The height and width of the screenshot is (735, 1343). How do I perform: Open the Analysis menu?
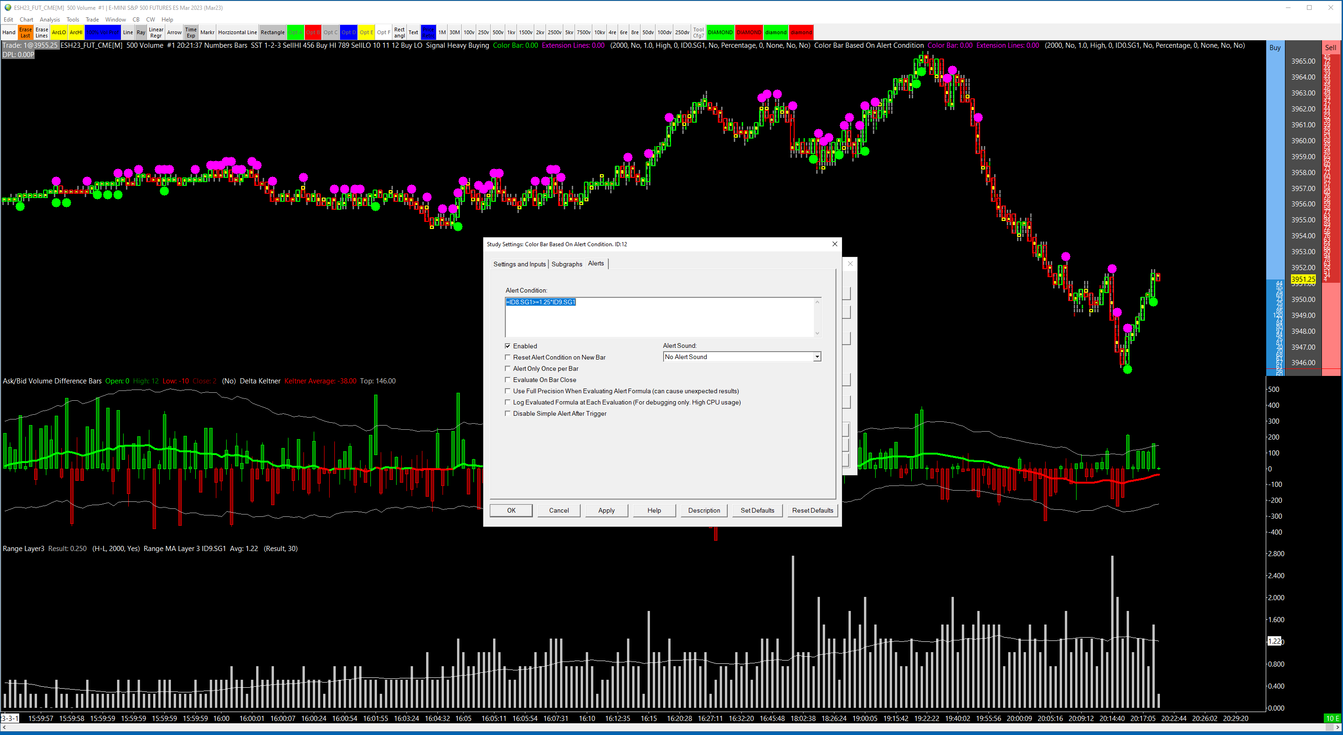pos(50,19)
